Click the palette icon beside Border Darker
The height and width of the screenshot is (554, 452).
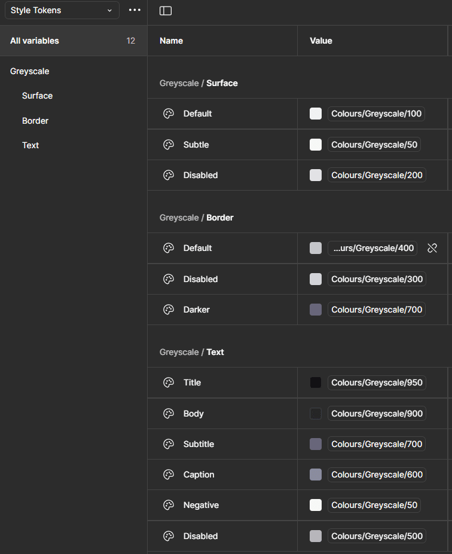click(169, 310)
